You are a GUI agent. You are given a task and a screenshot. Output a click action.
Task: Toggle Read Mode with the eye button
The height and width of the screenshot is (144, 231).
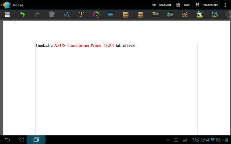(x=162, y=5)
